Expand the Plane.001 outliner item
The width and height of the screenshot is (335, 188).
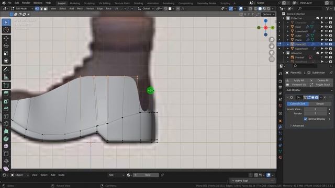coord(288,44)
